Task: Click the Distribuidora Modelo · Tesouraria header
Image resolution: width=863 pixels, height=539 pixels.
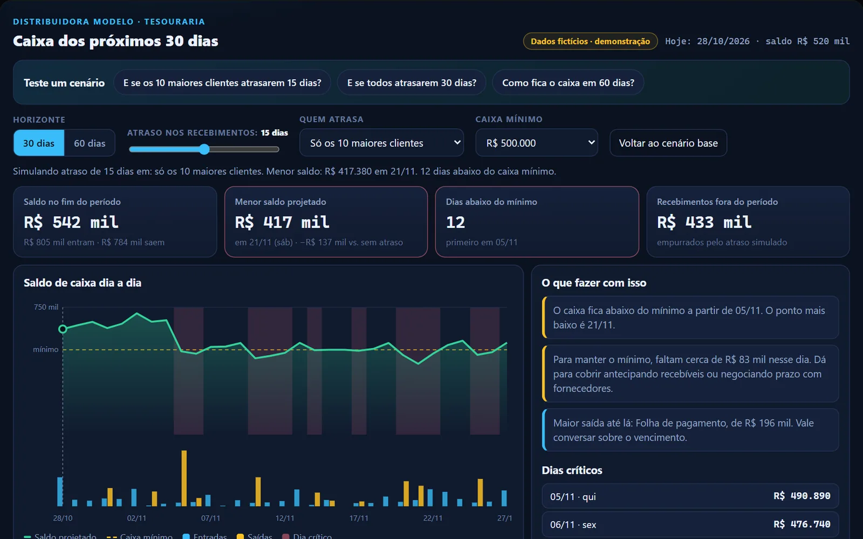Action: [x=109, y=22]
